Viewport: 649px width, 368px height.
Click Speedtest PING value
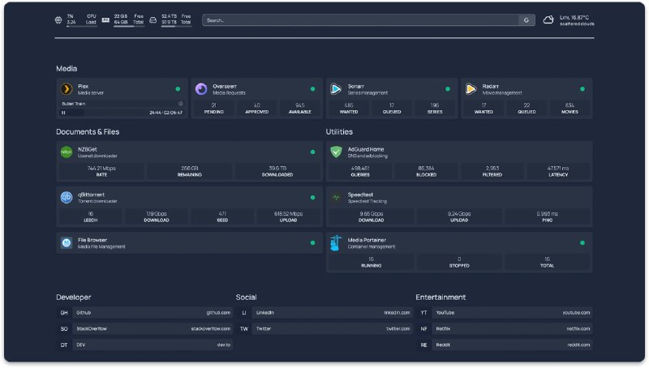pos(547,216)
